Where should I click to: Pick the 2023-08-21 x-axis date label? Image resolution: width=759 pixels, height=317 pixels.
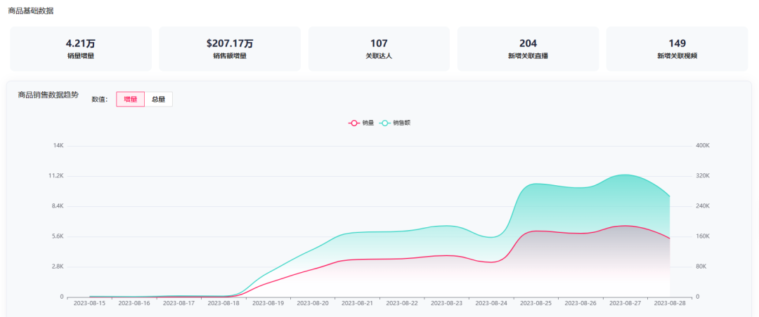pyautogui.click(x=357, y=303)
